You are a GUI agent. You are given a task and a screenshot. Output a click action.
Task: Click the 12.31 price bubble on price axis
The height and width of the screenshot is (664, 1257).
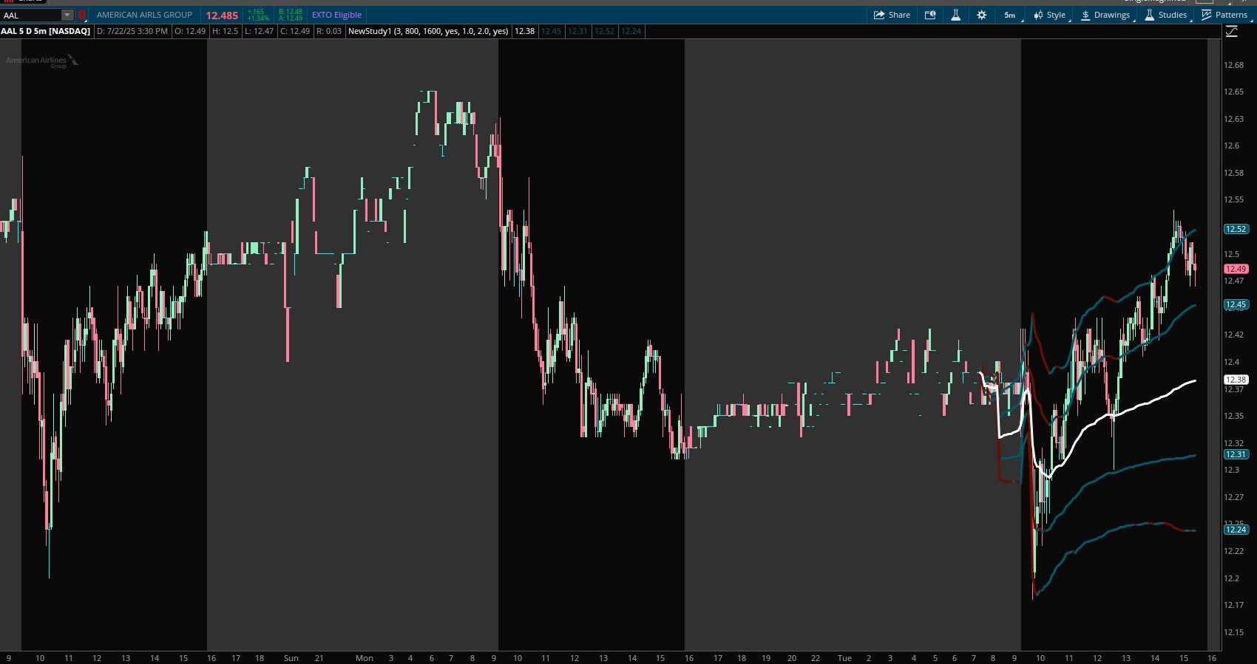tap(1236, 454)
